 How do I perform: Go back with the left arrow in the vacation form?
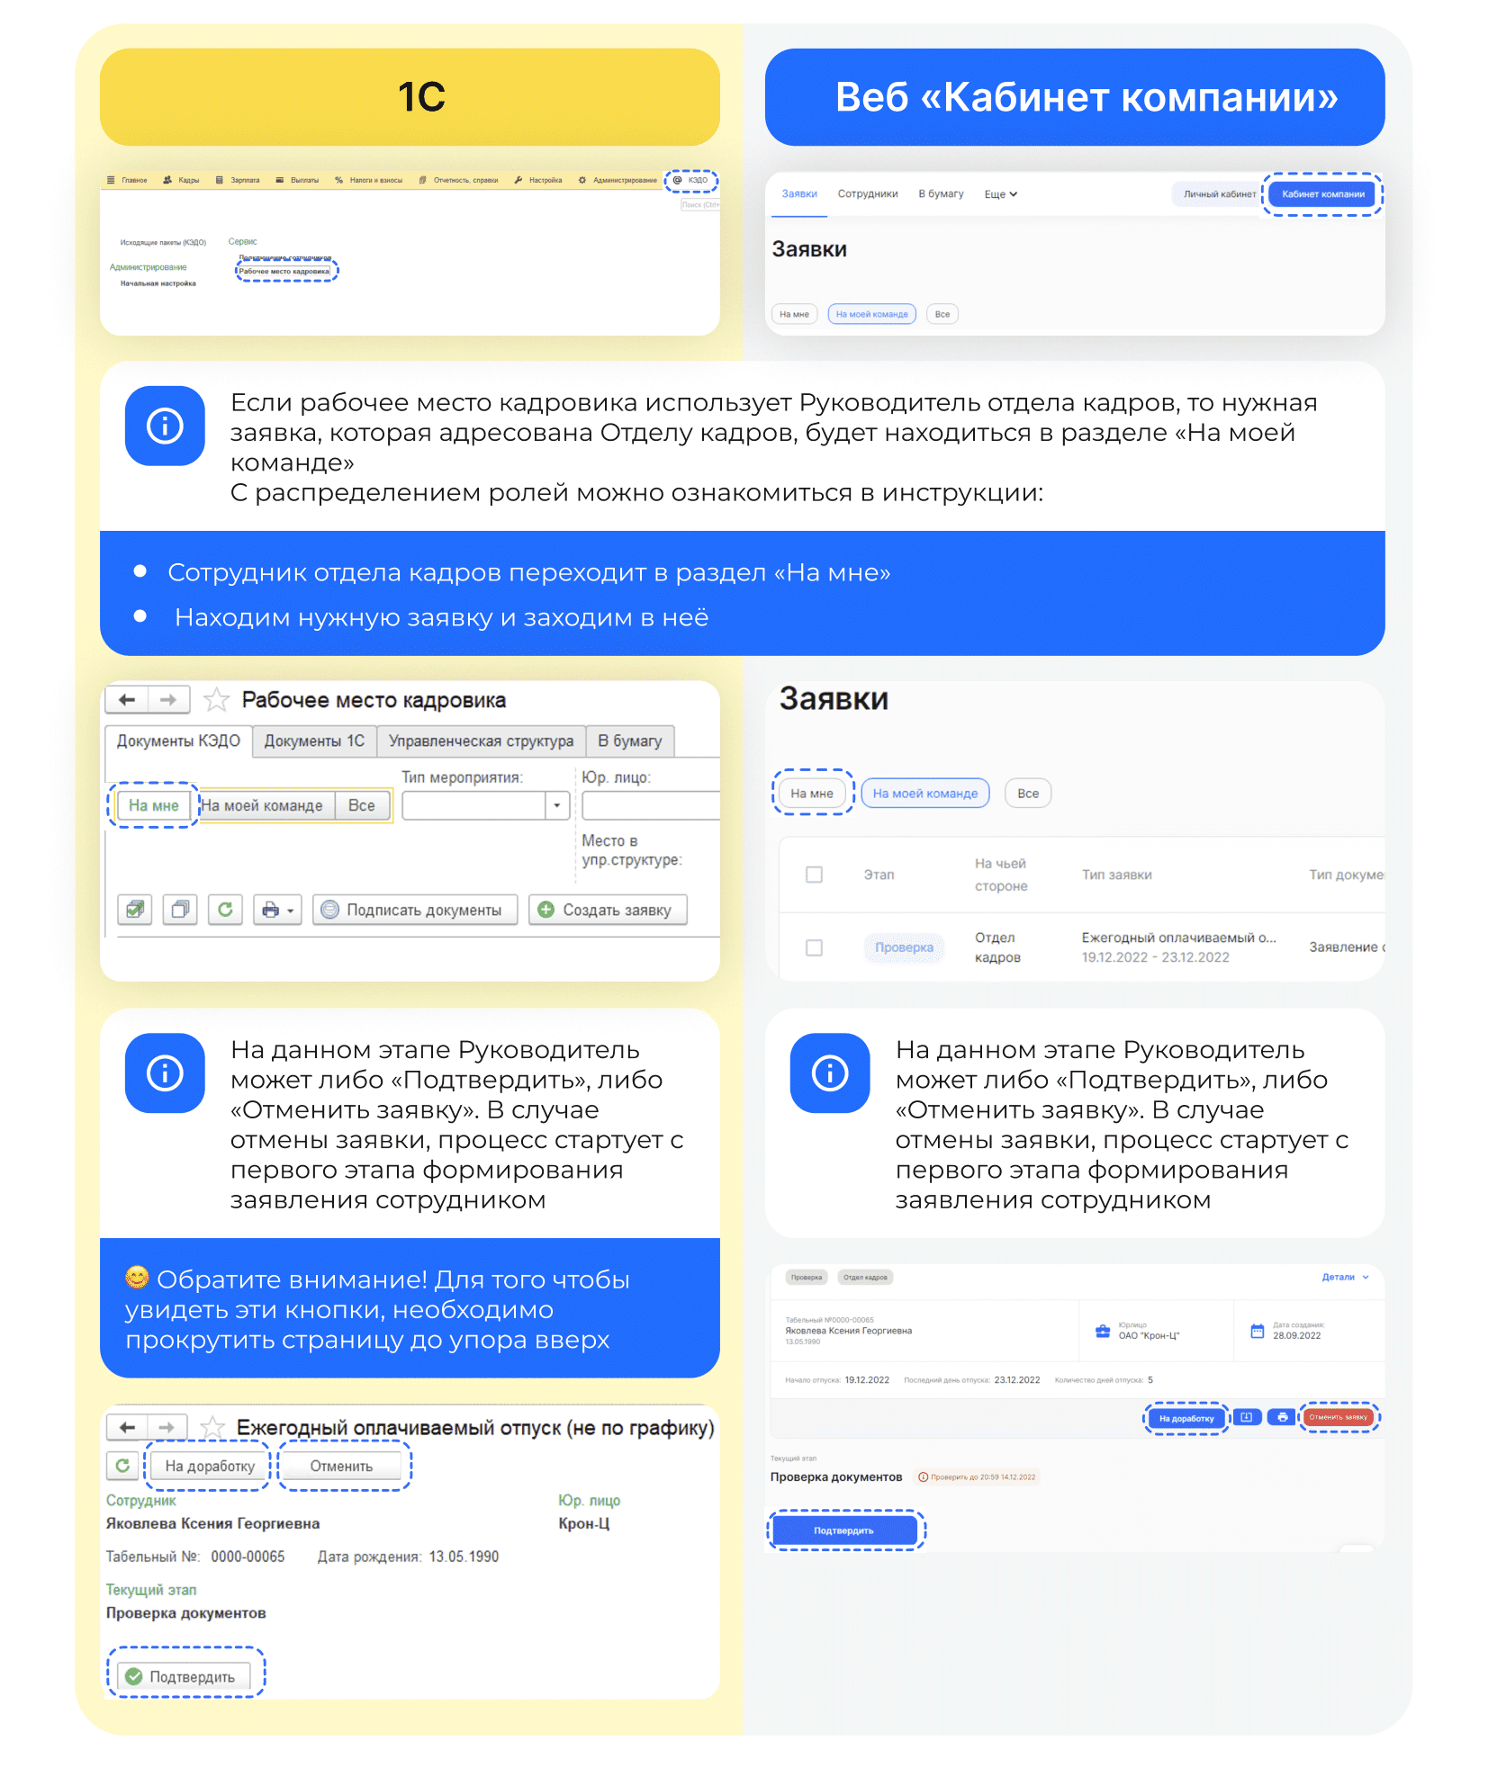click(127, 1427)
